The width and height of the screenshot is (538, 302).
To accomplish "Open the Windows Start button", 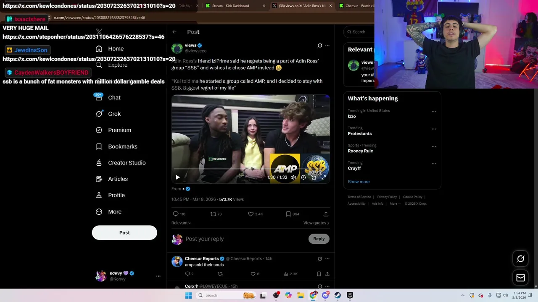I will [188, 295].
